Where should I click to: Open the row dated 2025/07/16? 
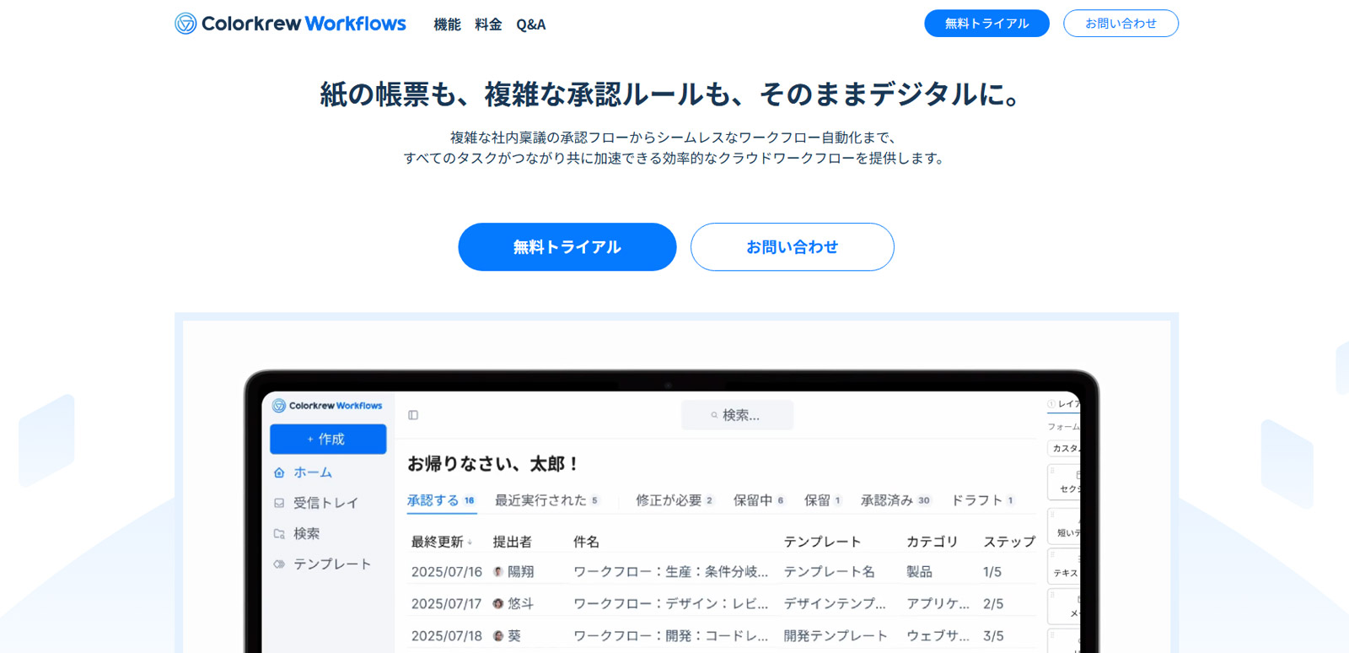click(x=723, y=572)
